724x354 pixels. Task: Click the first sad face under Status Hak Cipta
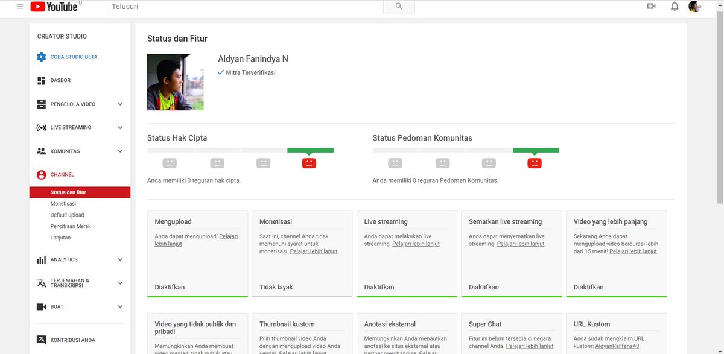(x=170, y=163)
